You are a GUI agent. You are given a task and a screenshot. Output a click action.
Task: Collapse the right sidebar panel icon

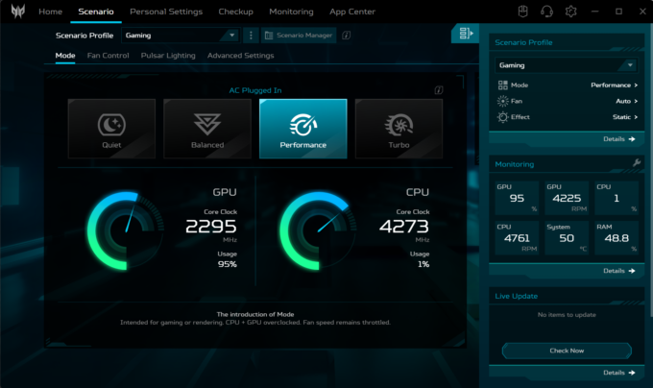(x=465, y=35)
